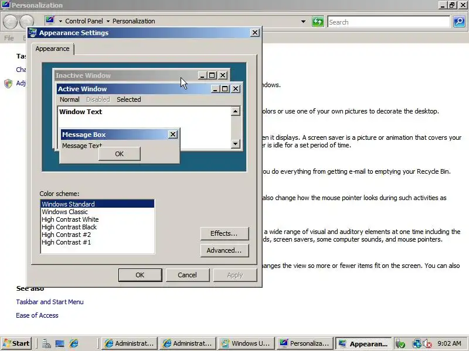The image size is (469, 351).
Task: Click the Normal menu item in preview
Action: [69, 99]
